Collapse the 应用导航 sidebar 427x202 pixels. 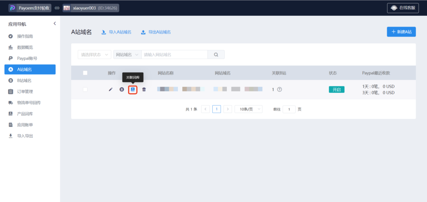(x=55, y=24)
